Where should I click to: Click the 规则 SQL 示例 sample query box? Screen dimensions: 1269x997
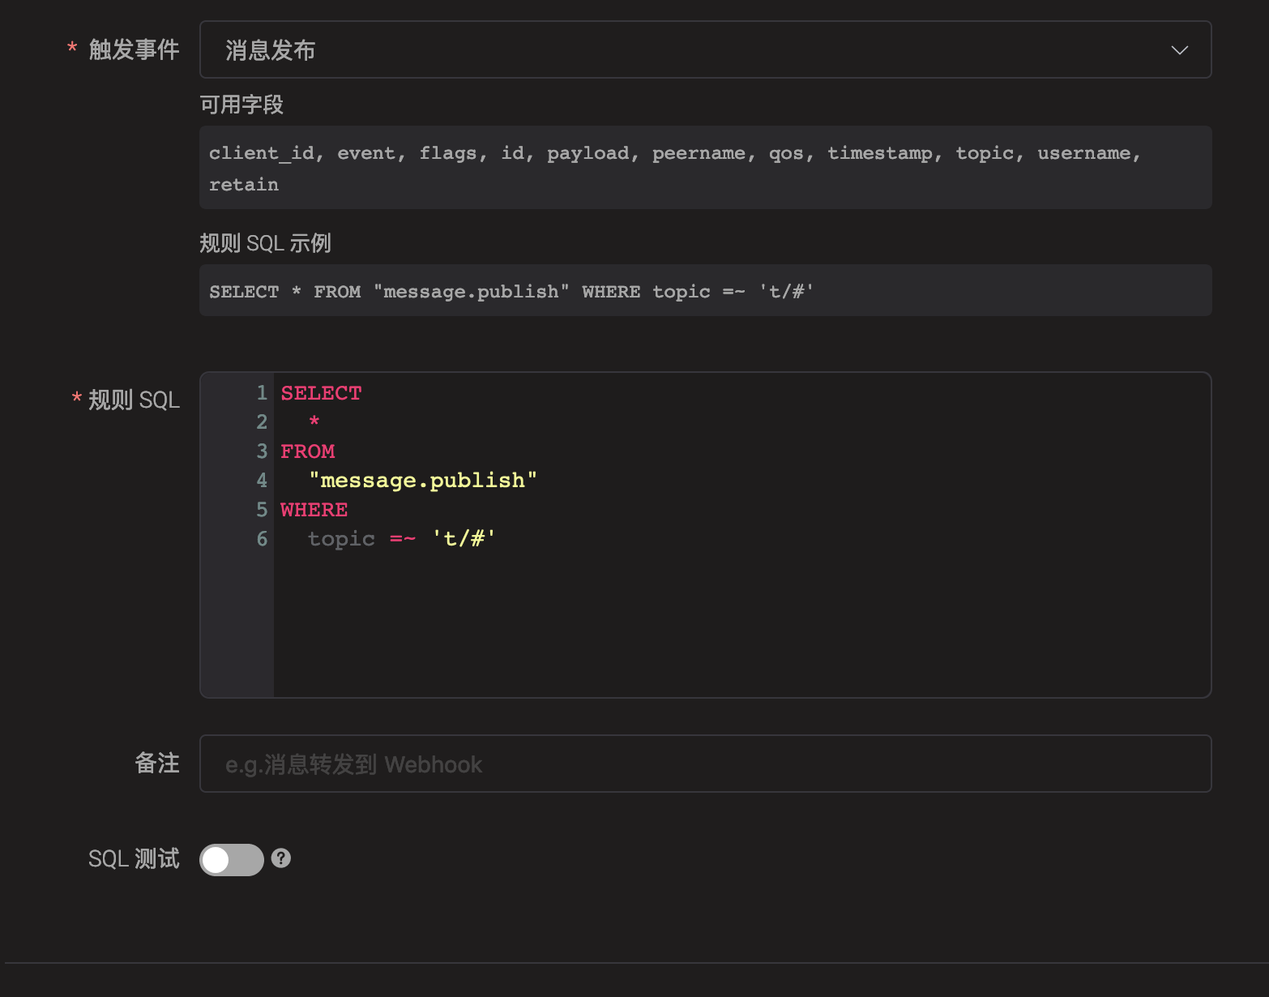[705, 291]
